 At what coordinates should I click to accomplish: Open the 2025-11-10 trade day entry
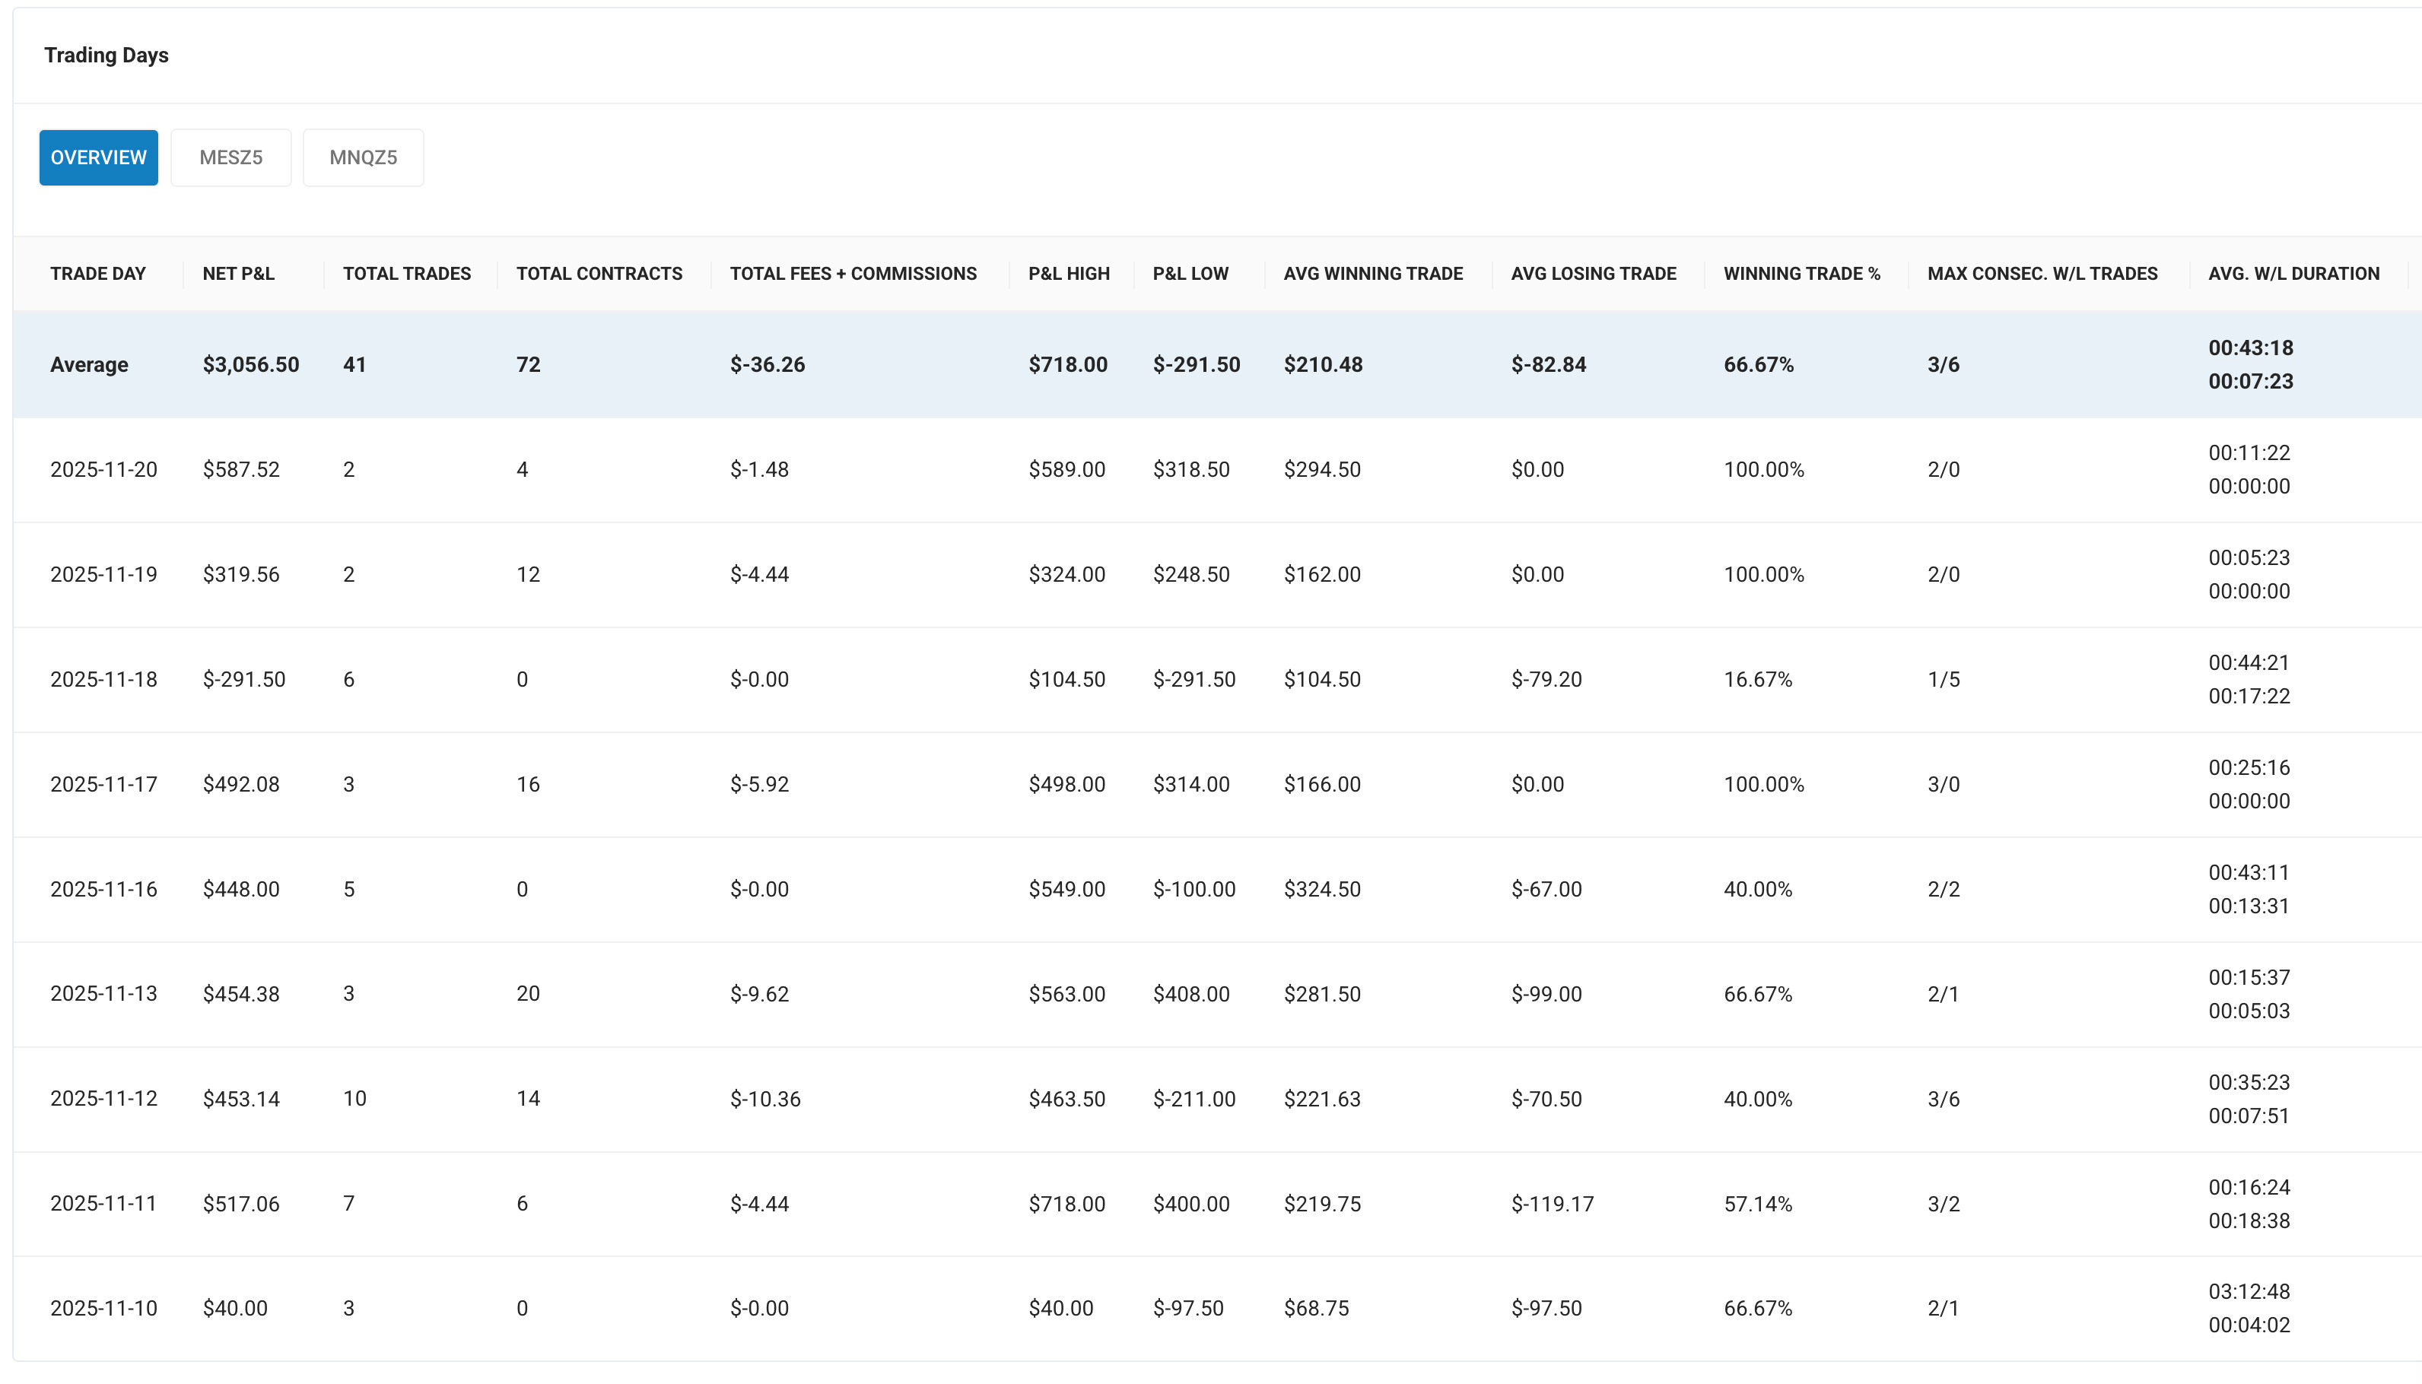(x=103, y=1308)
